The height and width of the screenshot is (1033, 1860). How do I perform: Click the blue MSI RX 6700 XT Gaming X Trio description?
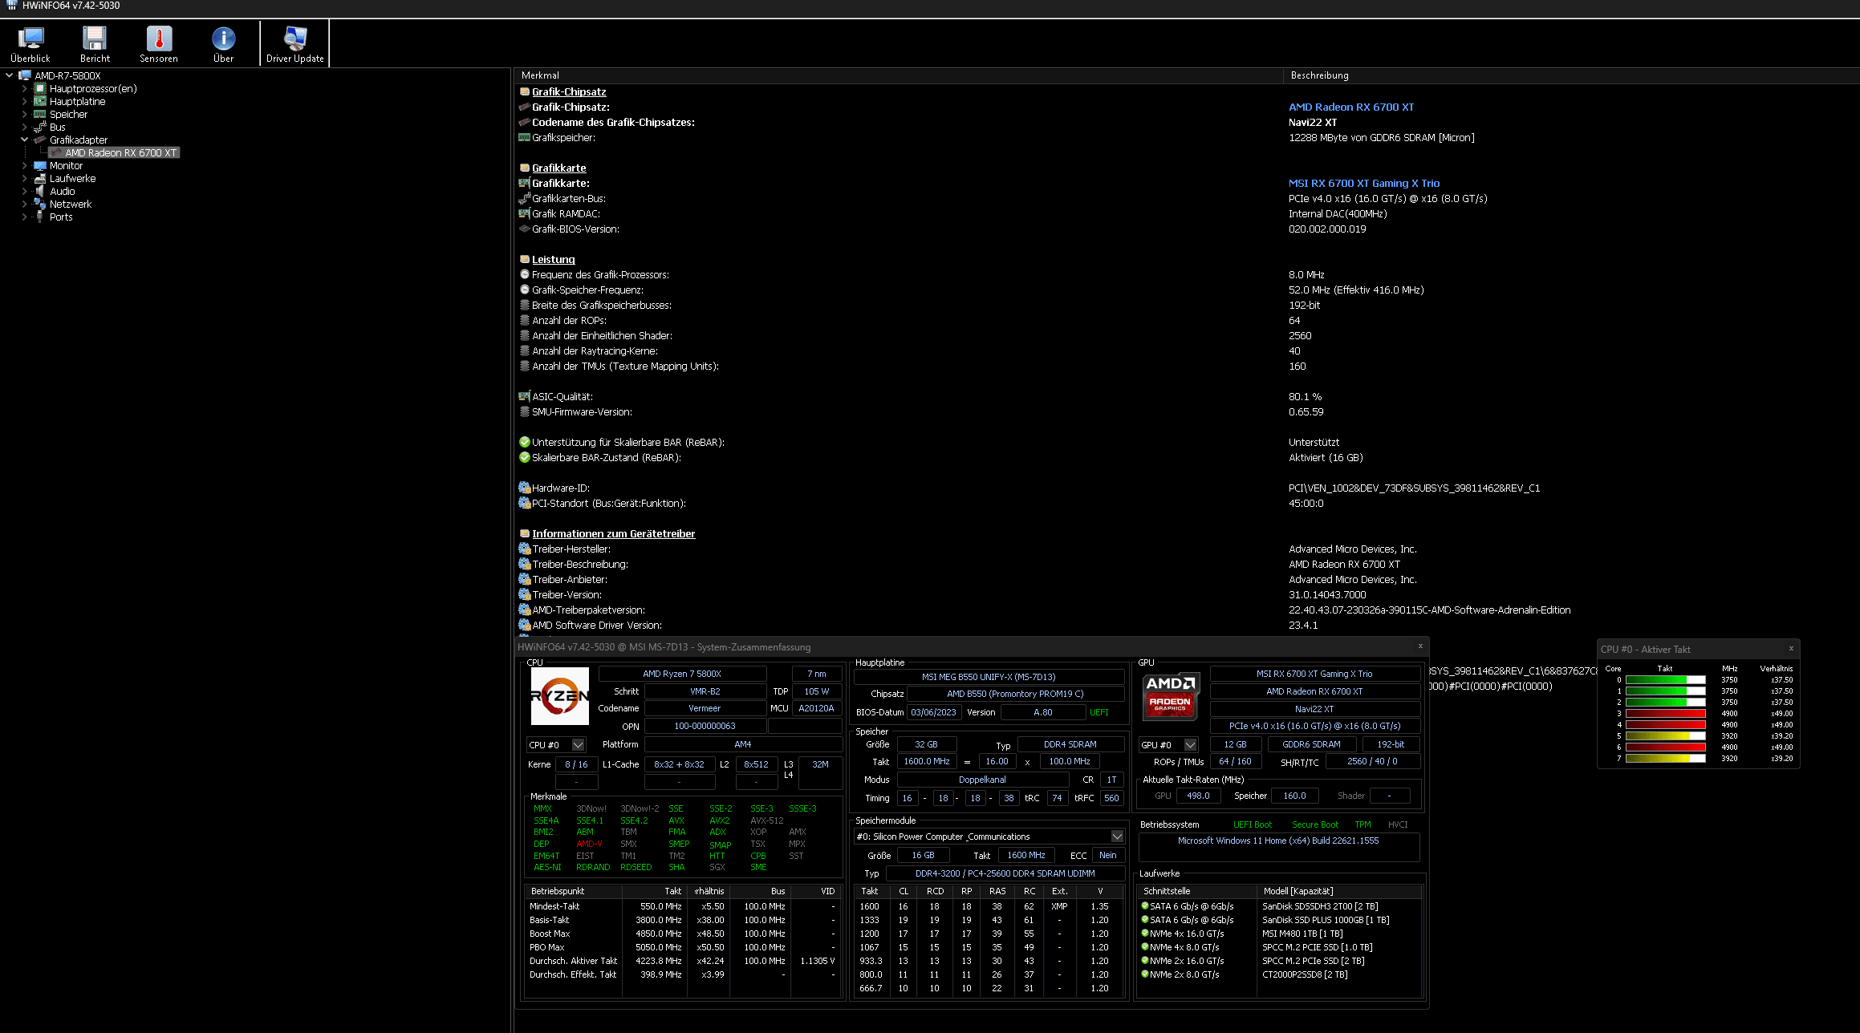click(1364, 184)
